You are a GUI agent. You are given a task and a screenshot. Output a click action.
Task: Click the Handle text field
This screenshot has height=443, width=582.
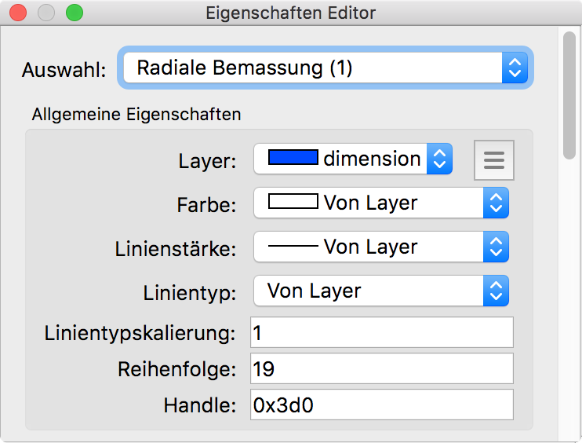click(381, 405)
